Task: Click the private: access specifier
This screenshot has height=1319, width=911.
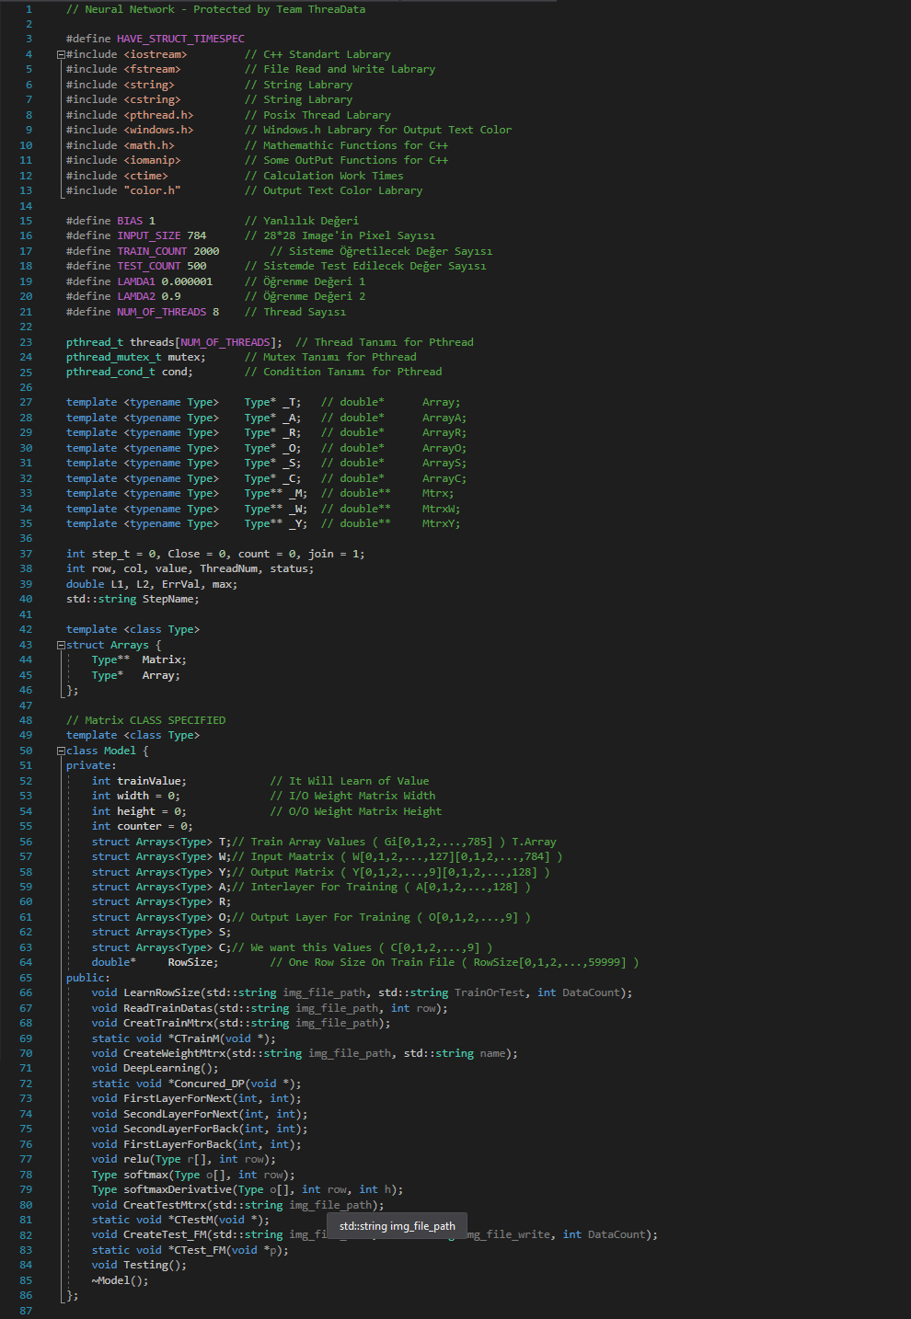Action: tap(91, 765)
